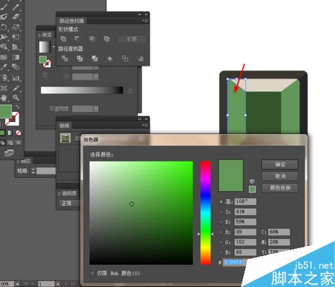Select the Artboard tool
335x287 pixels.
pos(4,88)
